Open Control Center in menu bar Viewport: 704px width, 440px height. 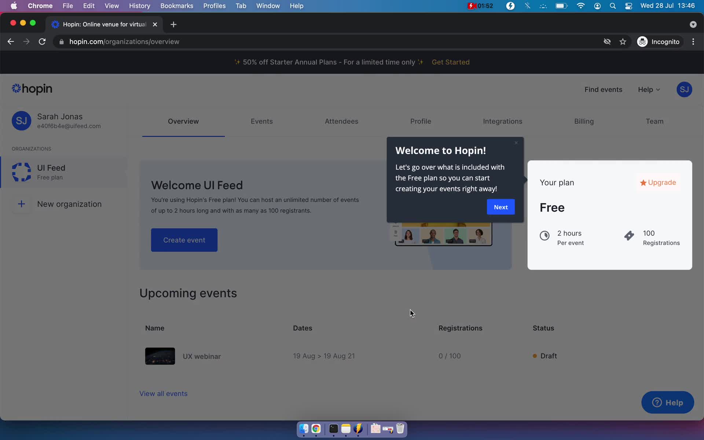click(x=628, y=6)
